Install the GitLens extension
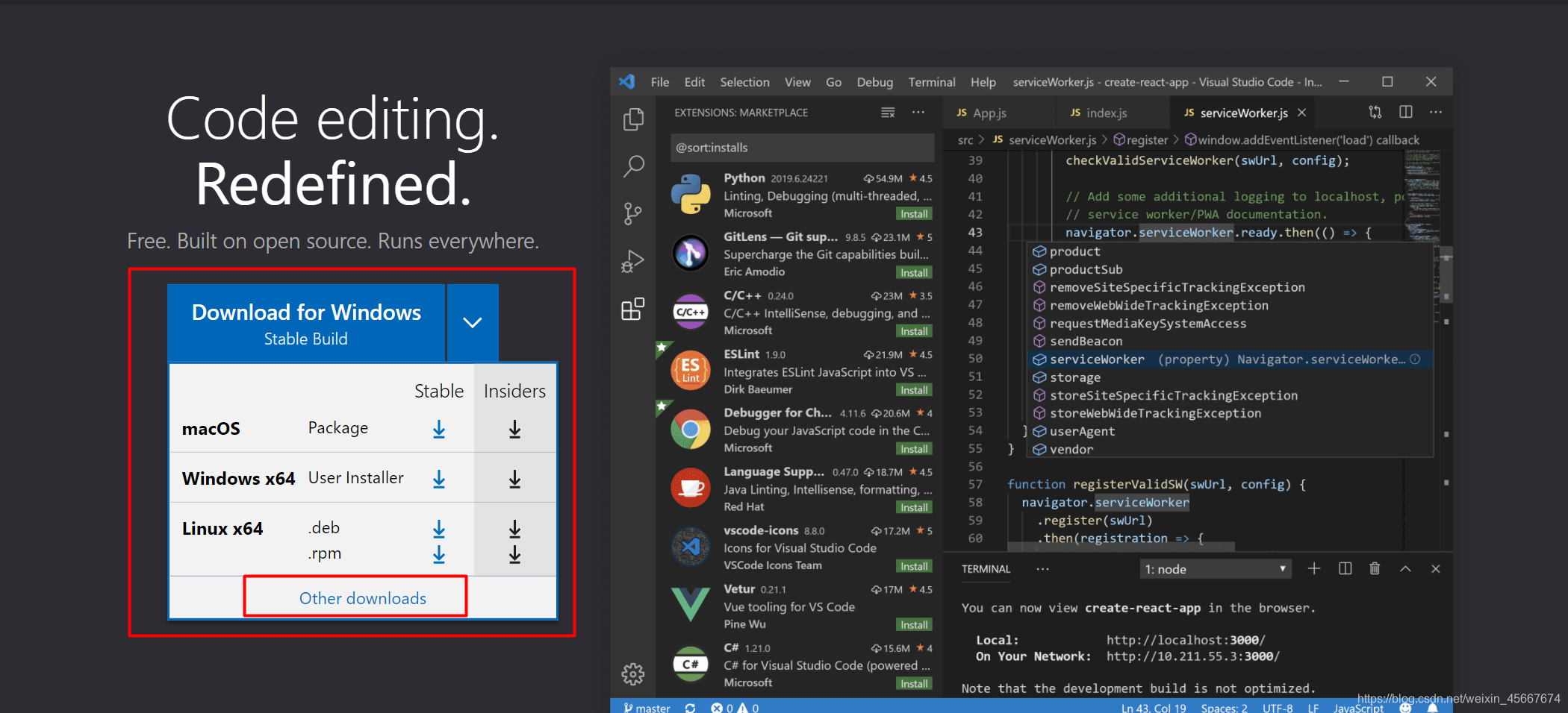The image size is (1568, 713). 914,273
